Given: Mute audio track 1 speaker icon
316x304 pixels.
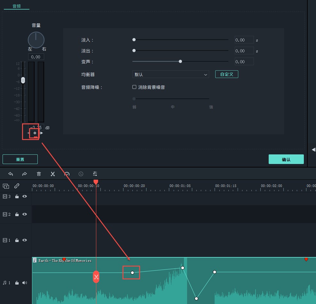Looking at the screenshot, I should coord(25,283).
